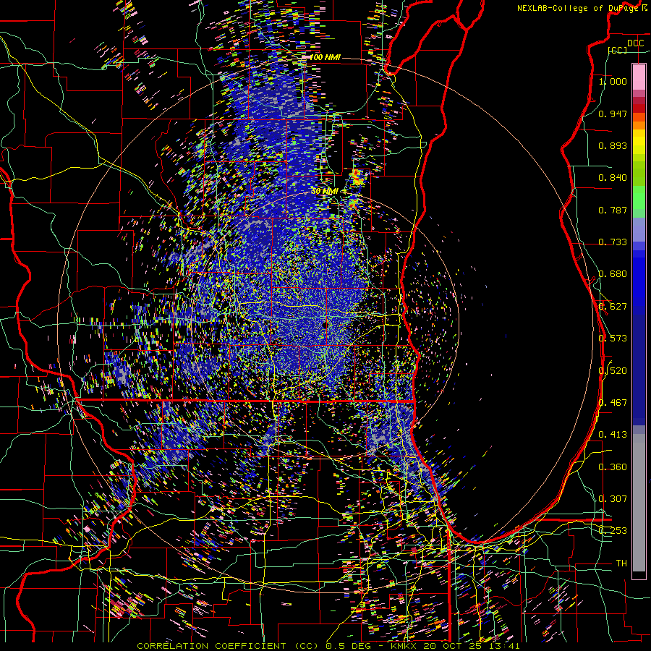Click the 0.360 scale value
The width and height of the screenshot is (651, 651).
click(x=613, y=467)
